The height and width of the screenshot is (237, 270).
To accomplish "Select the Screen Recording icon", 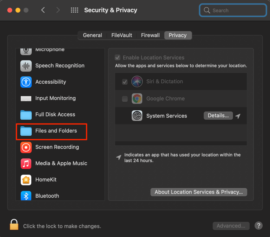I will (x=26, y=147).
